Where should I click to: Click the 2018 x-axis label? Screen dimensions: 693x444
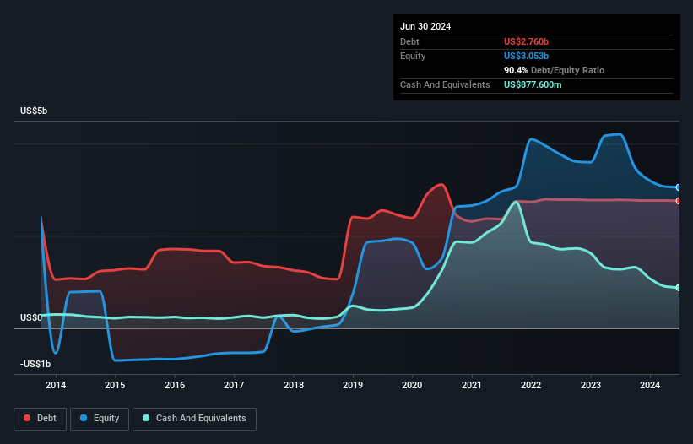point(294,385)
